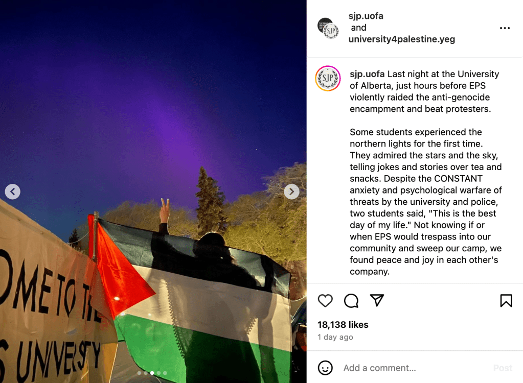This screenshot has height=383, width=523.
Task: Jump to the first carousel dot
Action: [139, 373]
